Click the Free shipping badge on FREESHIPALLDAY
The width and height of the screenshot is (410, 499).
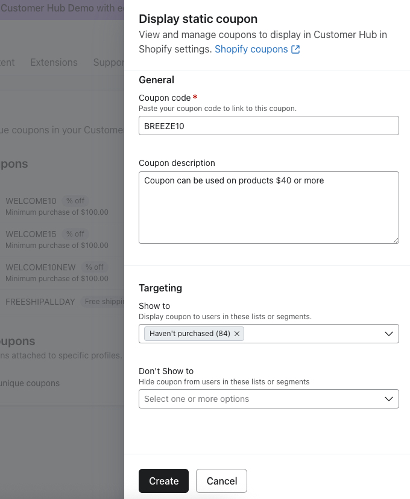[104, 302]
